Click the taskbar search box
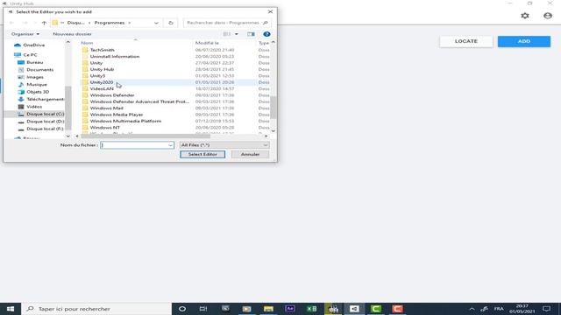 click(96, 309)
